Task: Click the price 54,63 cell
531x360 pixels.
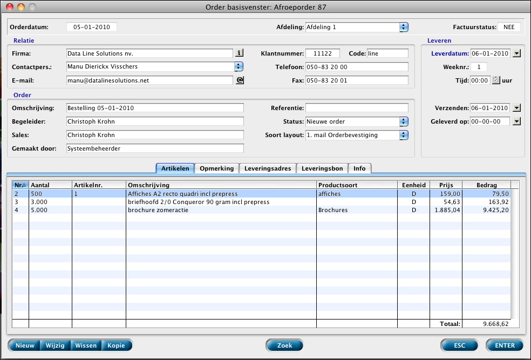Action: pyautogui.click(x=446, y=202)
